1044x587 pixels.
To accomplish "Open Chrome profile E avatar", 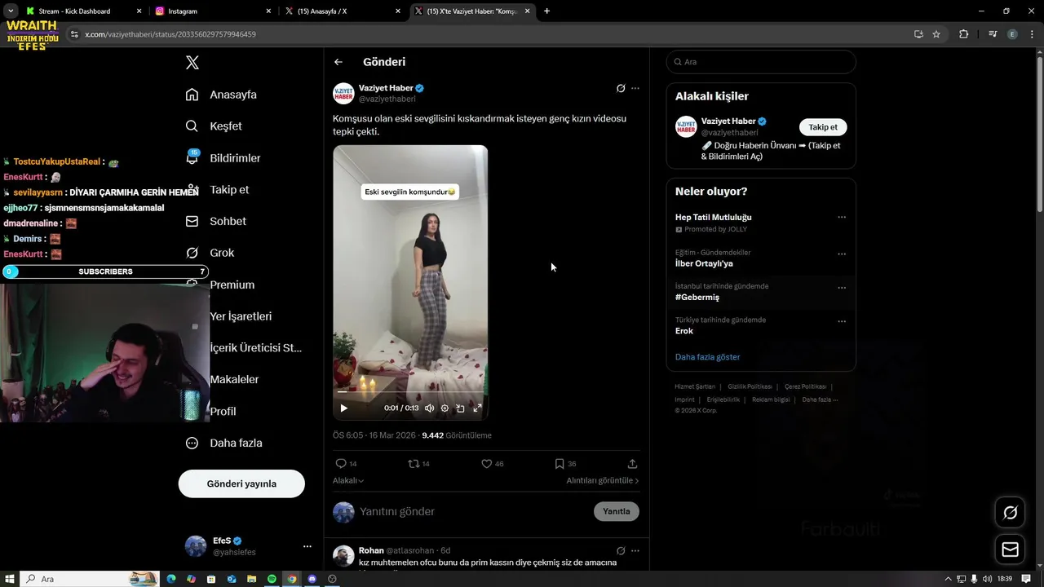I will pos(1012,34).
